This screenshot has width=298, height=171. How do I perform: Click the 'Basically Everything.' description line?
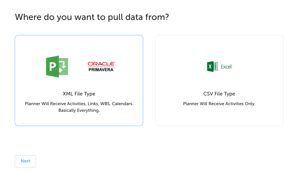(79, 110)
